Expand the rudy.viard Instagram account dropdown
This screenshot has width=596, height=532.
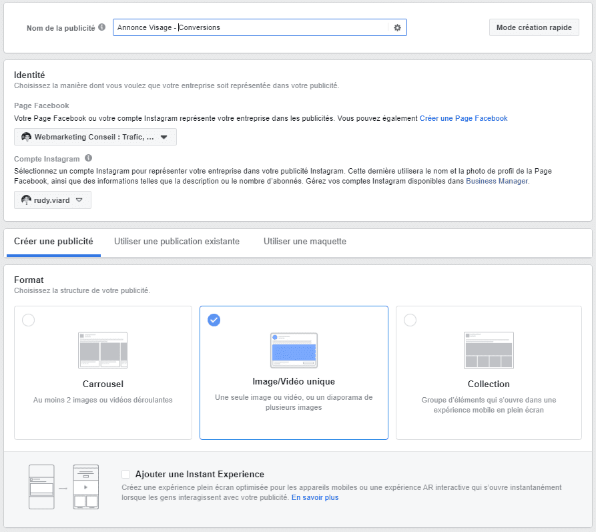[53, 200]
